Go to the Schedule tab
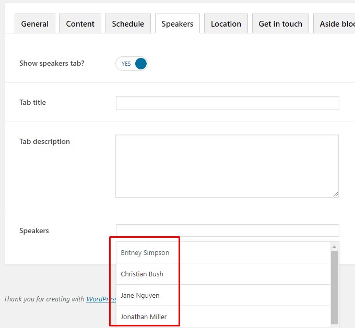Viewport: 355px width, 328px height. click(128, 24)
